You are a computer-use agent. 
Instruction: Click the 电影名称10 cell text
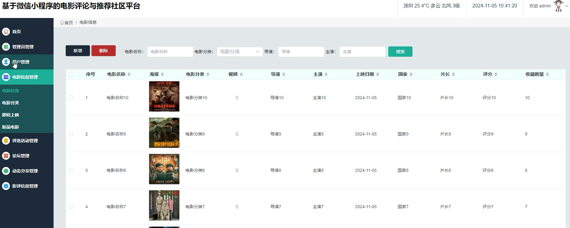point(118,98)
